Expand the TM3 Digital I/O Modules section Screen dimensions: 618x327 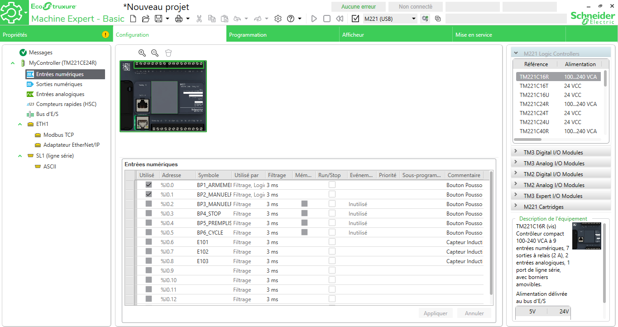(553, 152)
